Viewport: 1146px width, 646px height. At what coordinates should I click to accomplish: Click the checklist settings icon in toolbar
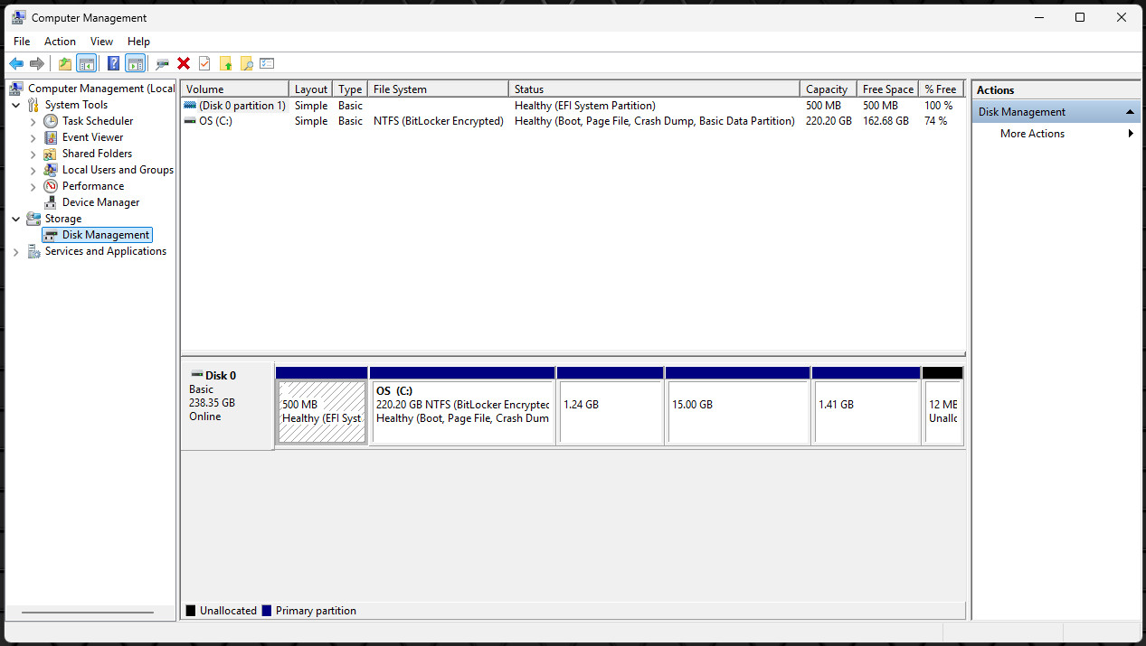(267, 63)
